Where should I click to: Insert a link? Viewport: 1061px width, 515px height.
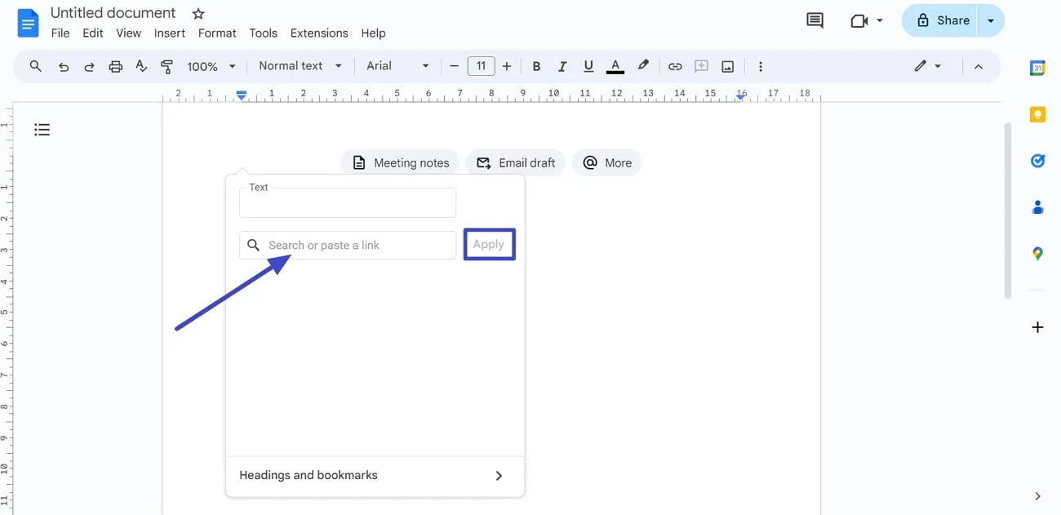click(x=675, y=66)
